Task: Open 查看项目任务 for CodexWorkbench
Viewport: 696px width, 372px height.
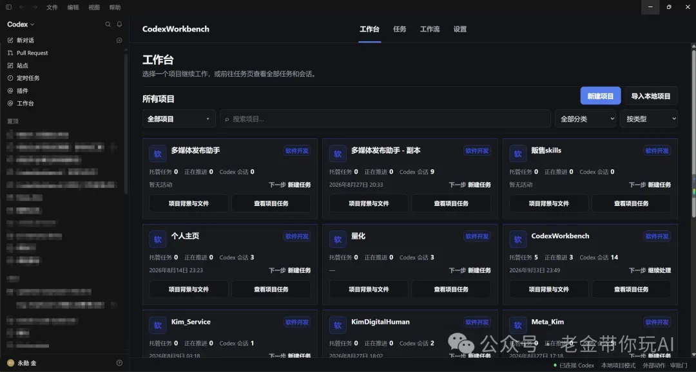Action: click(x=631, y=289)
